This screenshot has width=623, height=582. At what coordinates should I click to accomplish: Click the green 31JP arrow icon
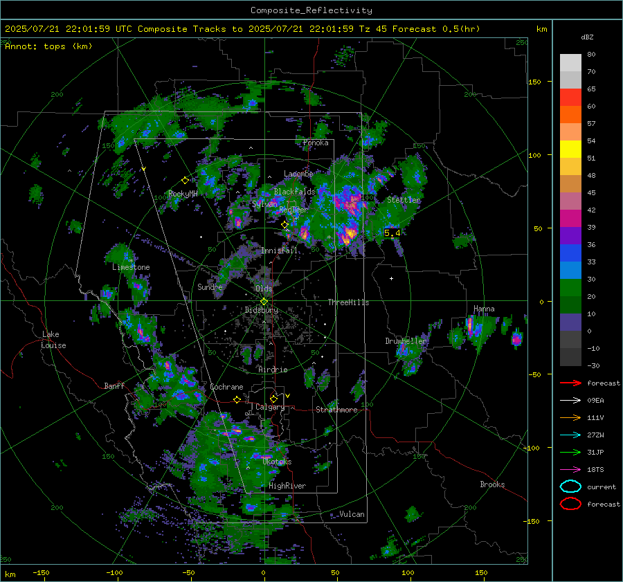point(570,452)
